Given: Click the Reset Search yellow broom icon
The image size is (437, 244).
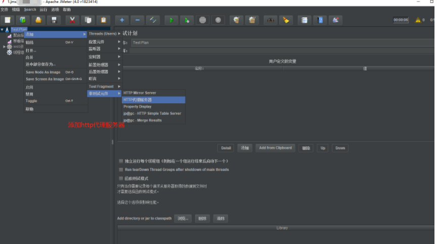Looking at the screenshot, I should (286, 20).
